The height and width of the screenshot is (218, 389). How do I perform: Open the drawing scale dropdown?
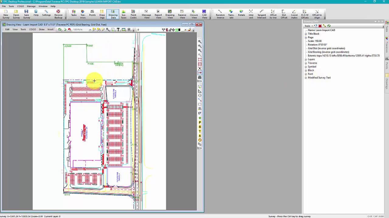(90, 30)
